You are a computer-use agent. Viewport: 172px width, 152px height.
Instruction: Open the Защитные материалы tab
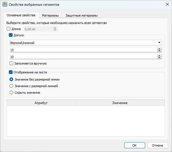coord(81,15)
